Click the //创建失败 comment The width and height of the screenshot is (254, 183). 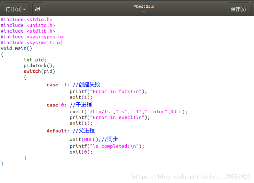click(x=86, y=84)
